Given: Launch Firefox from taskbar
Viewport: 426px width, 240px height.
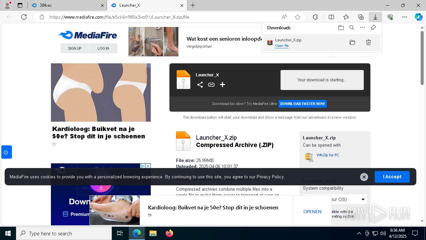Looking at the screenshot, I should (x=169, y=233).
